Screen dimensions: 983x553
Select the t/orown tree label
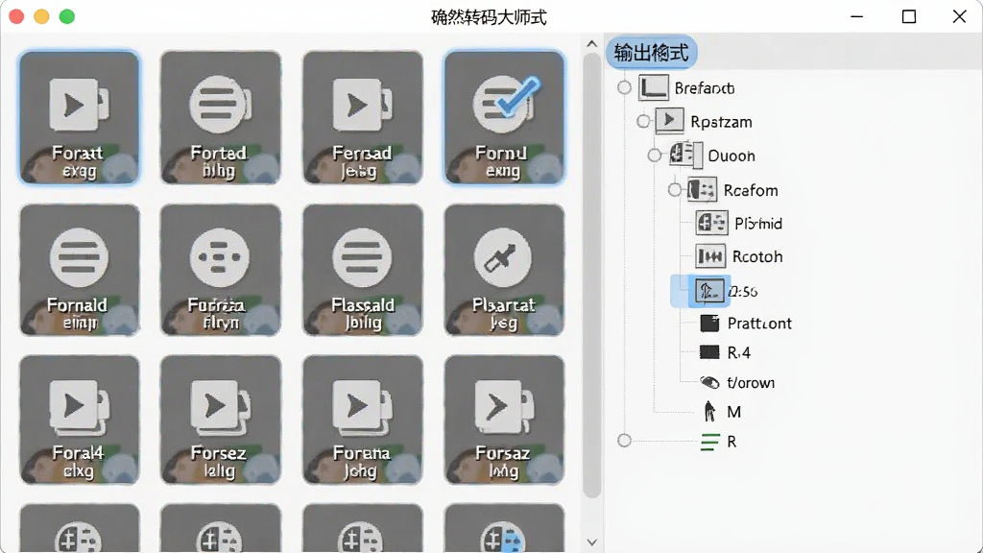[x=751, y=382]
